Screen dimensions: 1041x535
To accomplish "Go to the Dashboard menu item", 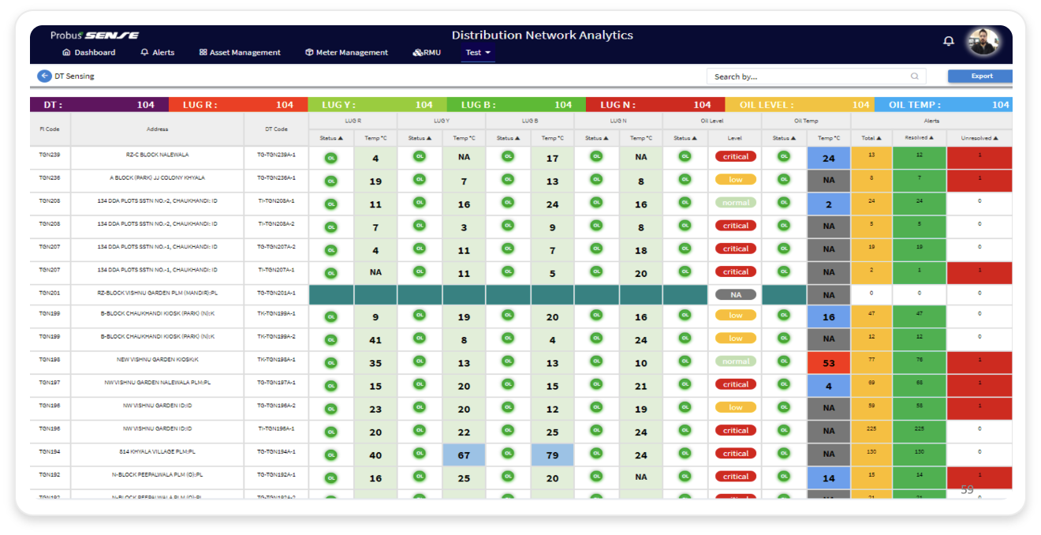I will point(88,53).
